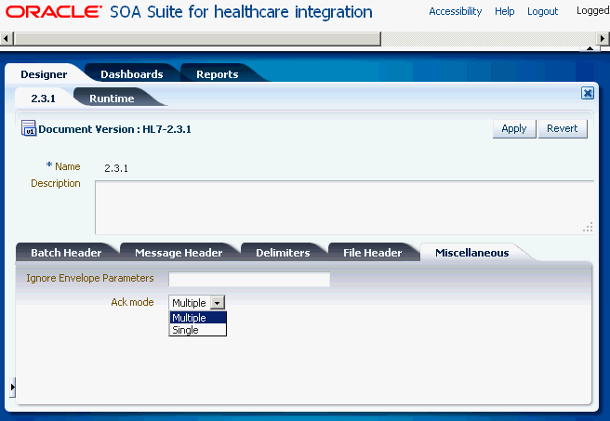Image resolution: width=610 pixels, height=421 pixels.
Task: Open the Ack mode dropdown arrow
Action: 217,302
